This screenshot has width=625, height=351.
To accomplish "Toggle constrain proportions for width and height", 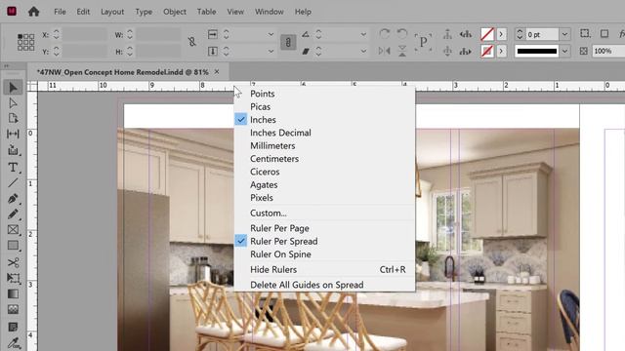I will click(x=191, y=42).
